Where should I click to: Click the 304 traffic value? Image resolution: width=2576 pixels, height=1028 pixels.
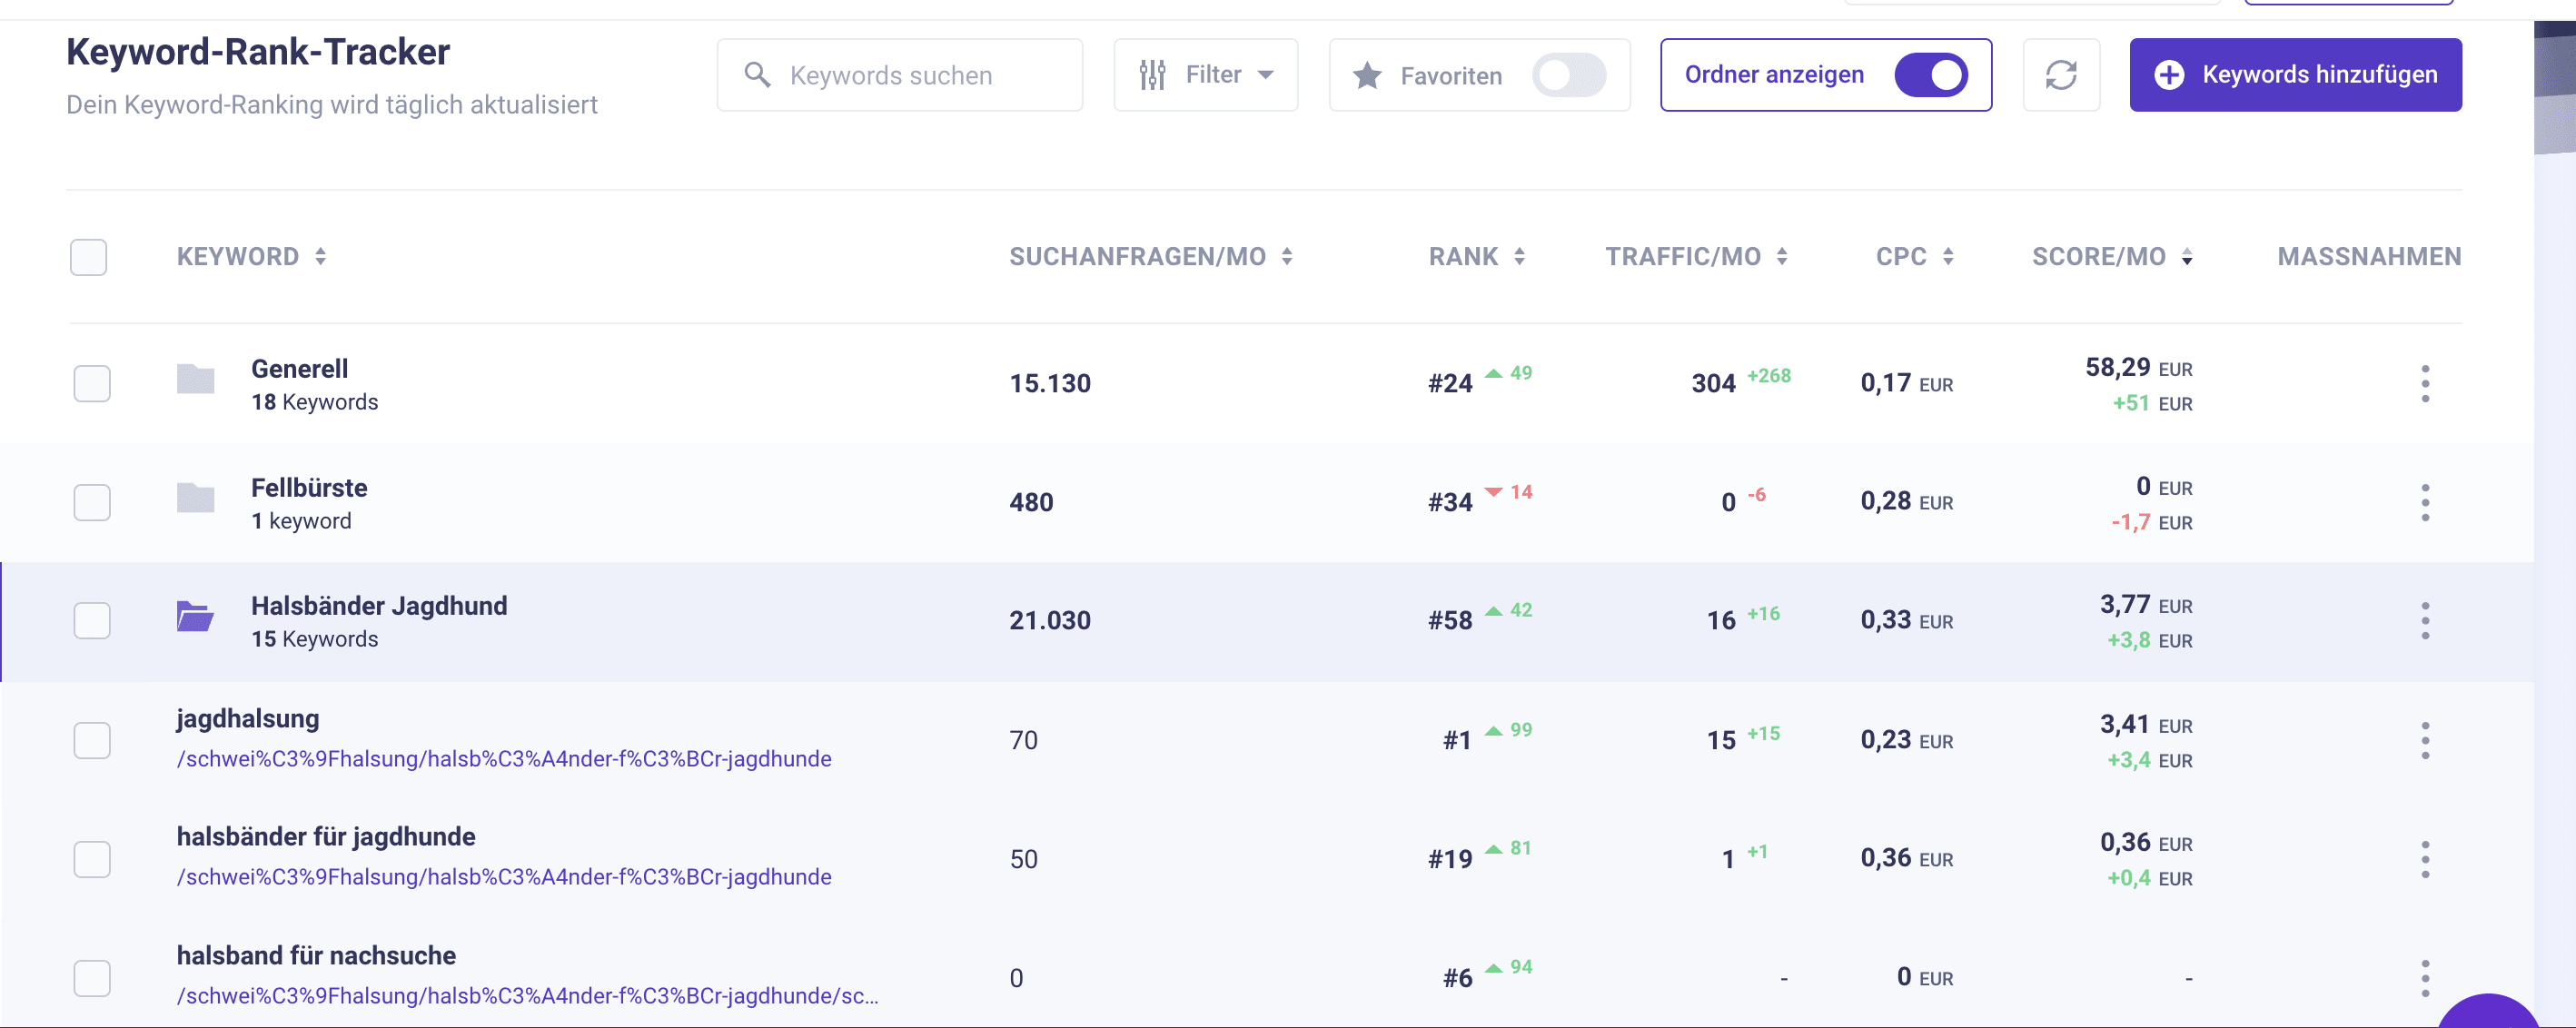point(1713,384)
